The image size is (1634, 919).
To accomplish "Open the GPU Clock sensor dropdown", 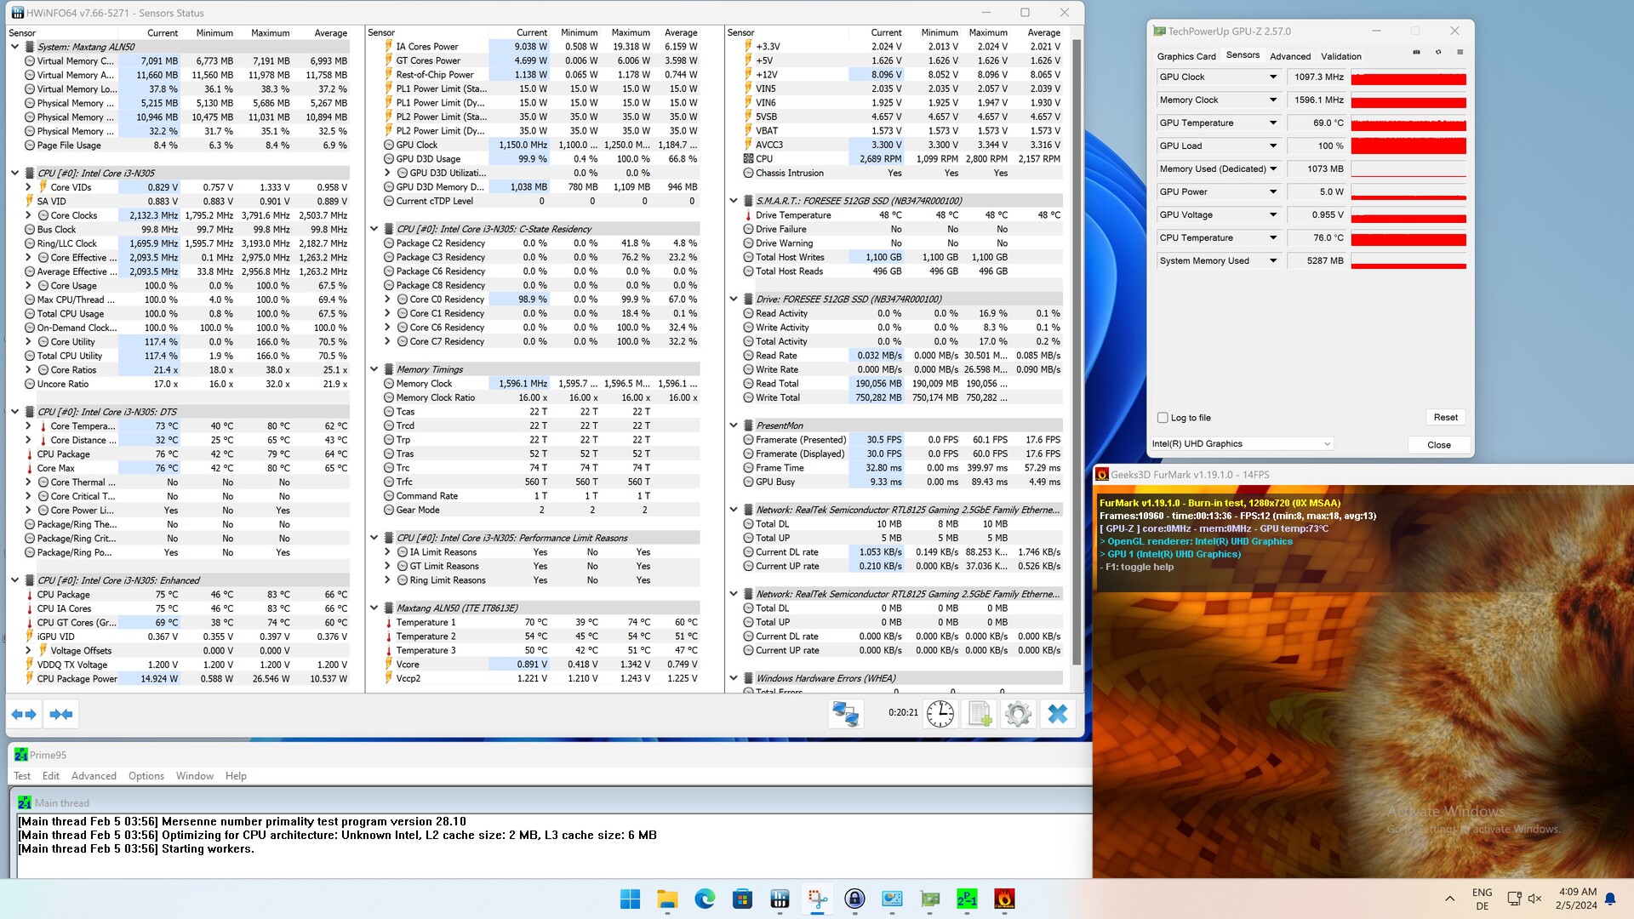I will (x=1273, y=77).
